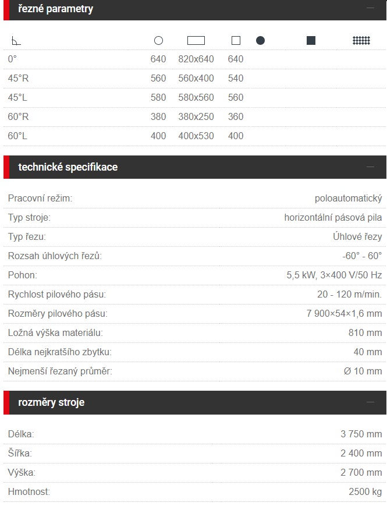The width and height of the screenshot is (387, 506).
Task: Click the hollow square tube icon
Action: tap(236, 40)
